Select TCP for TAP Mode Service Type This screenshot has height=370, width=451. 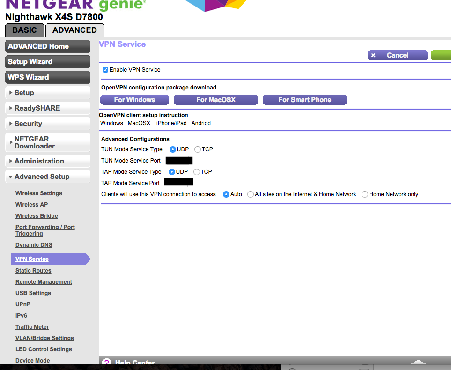coord(196,172)
